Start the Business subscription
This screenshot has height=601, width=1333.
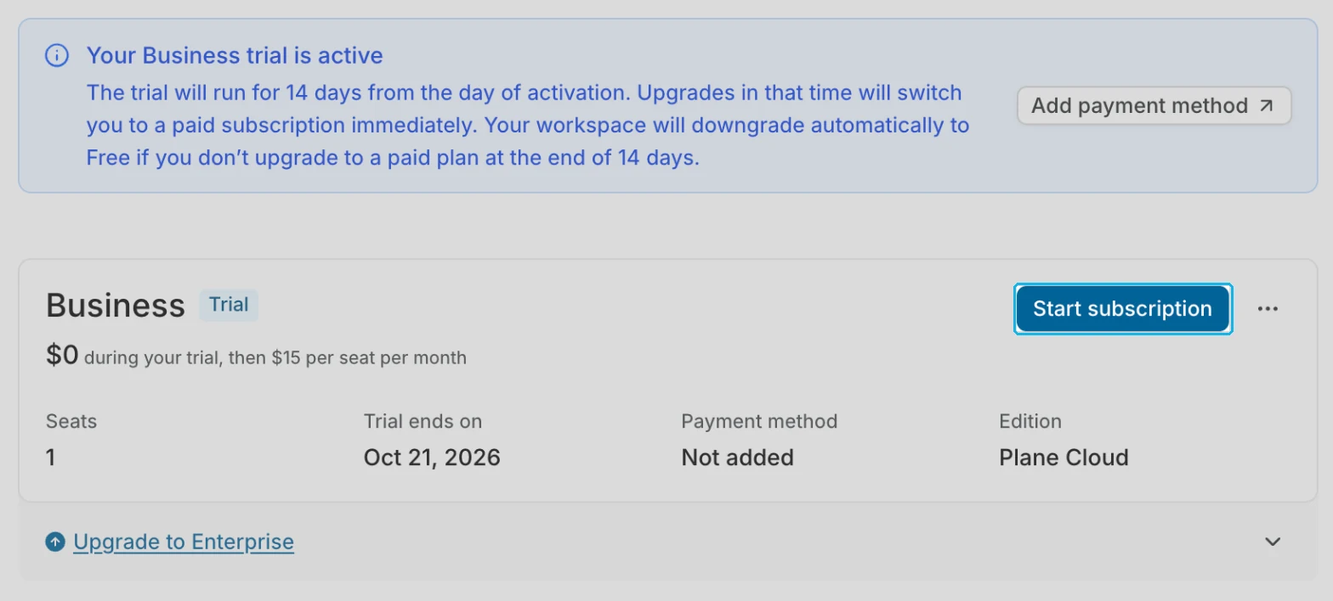tap(1122, 309)
